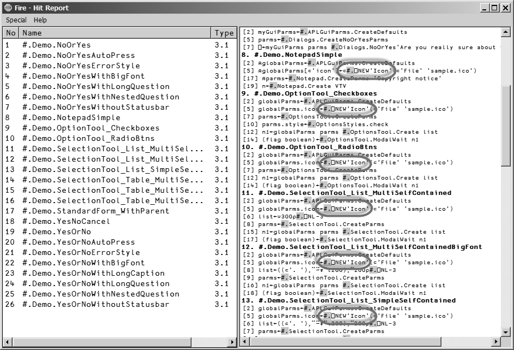Select #.Demo.NoOrYesWithBigFont in the list

click(119, 76)
